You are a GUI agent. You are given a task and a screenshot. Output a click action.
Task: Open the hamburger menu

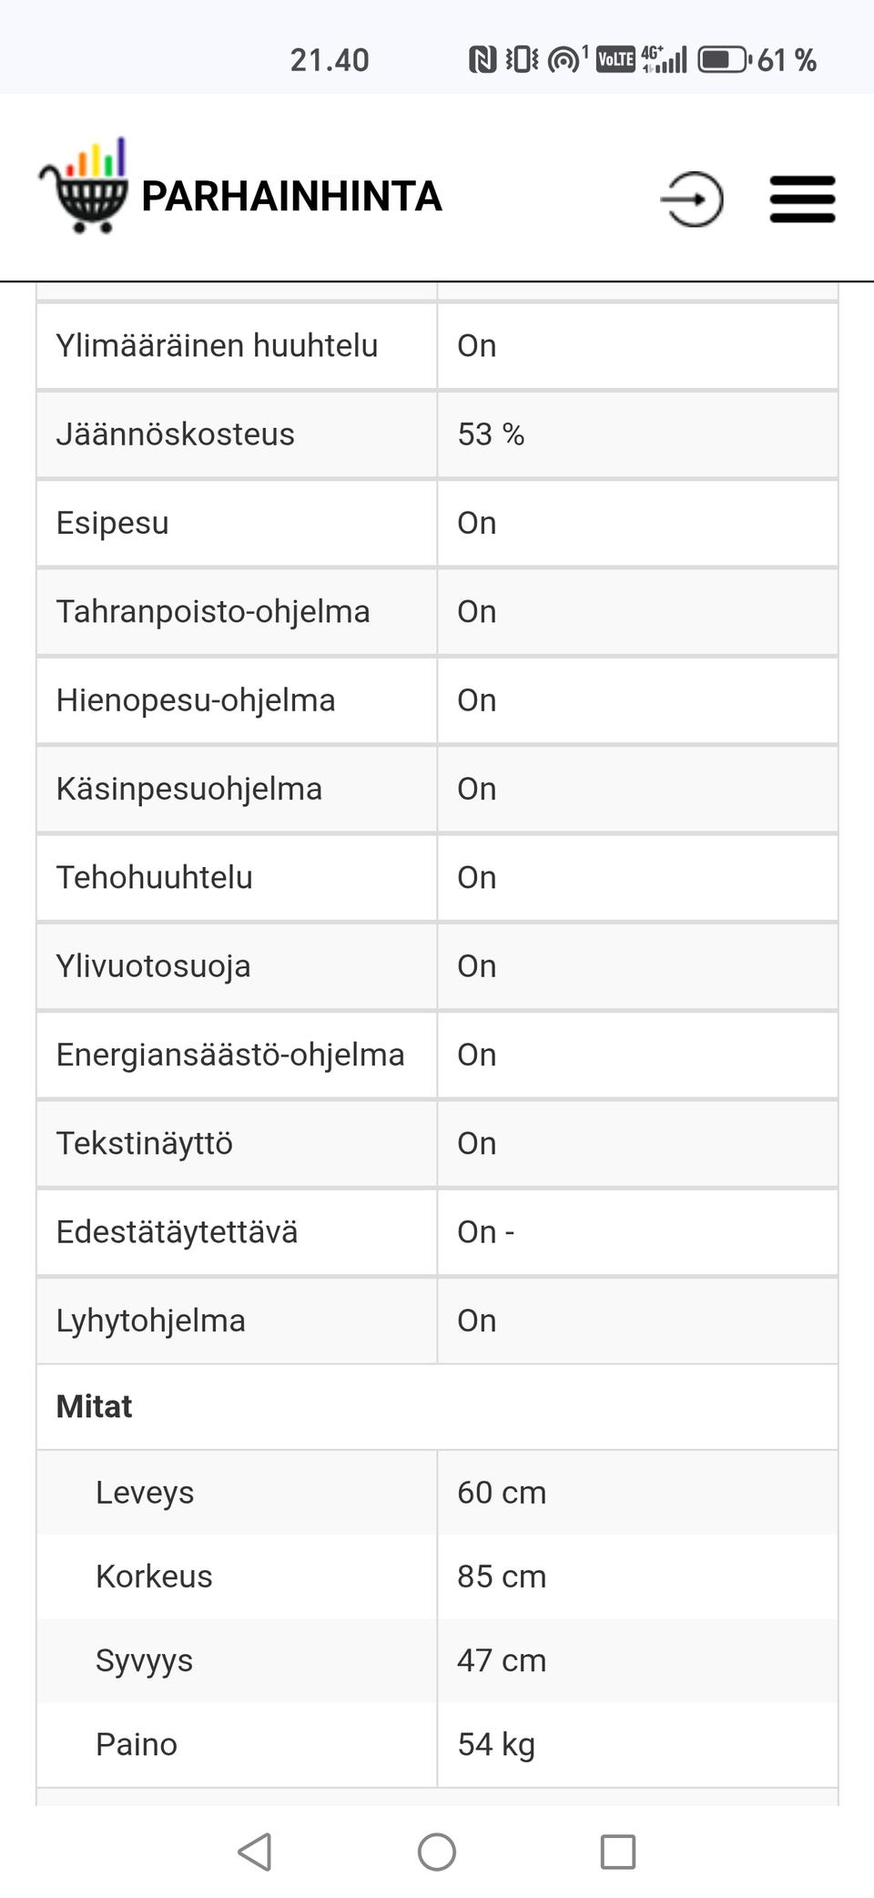pyautogui.click(x=802, y=199)
